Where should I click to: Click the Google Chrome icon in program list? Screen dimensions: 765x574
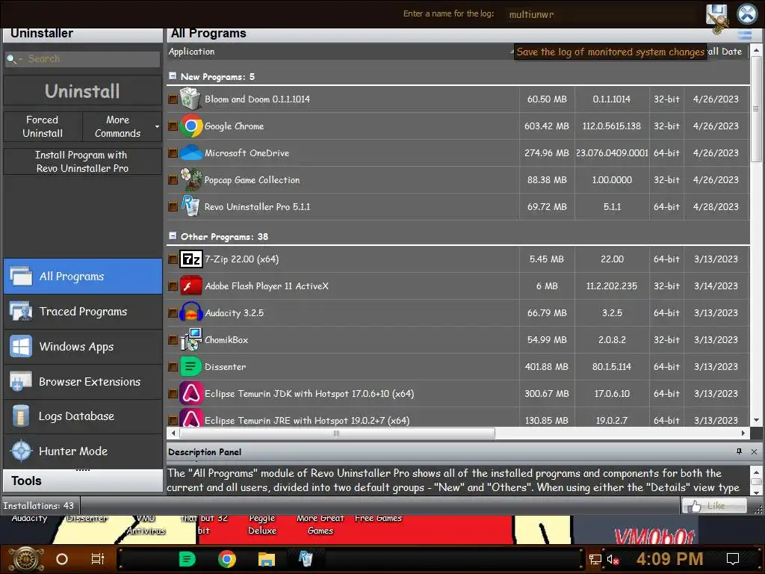(x=191, y=126)
